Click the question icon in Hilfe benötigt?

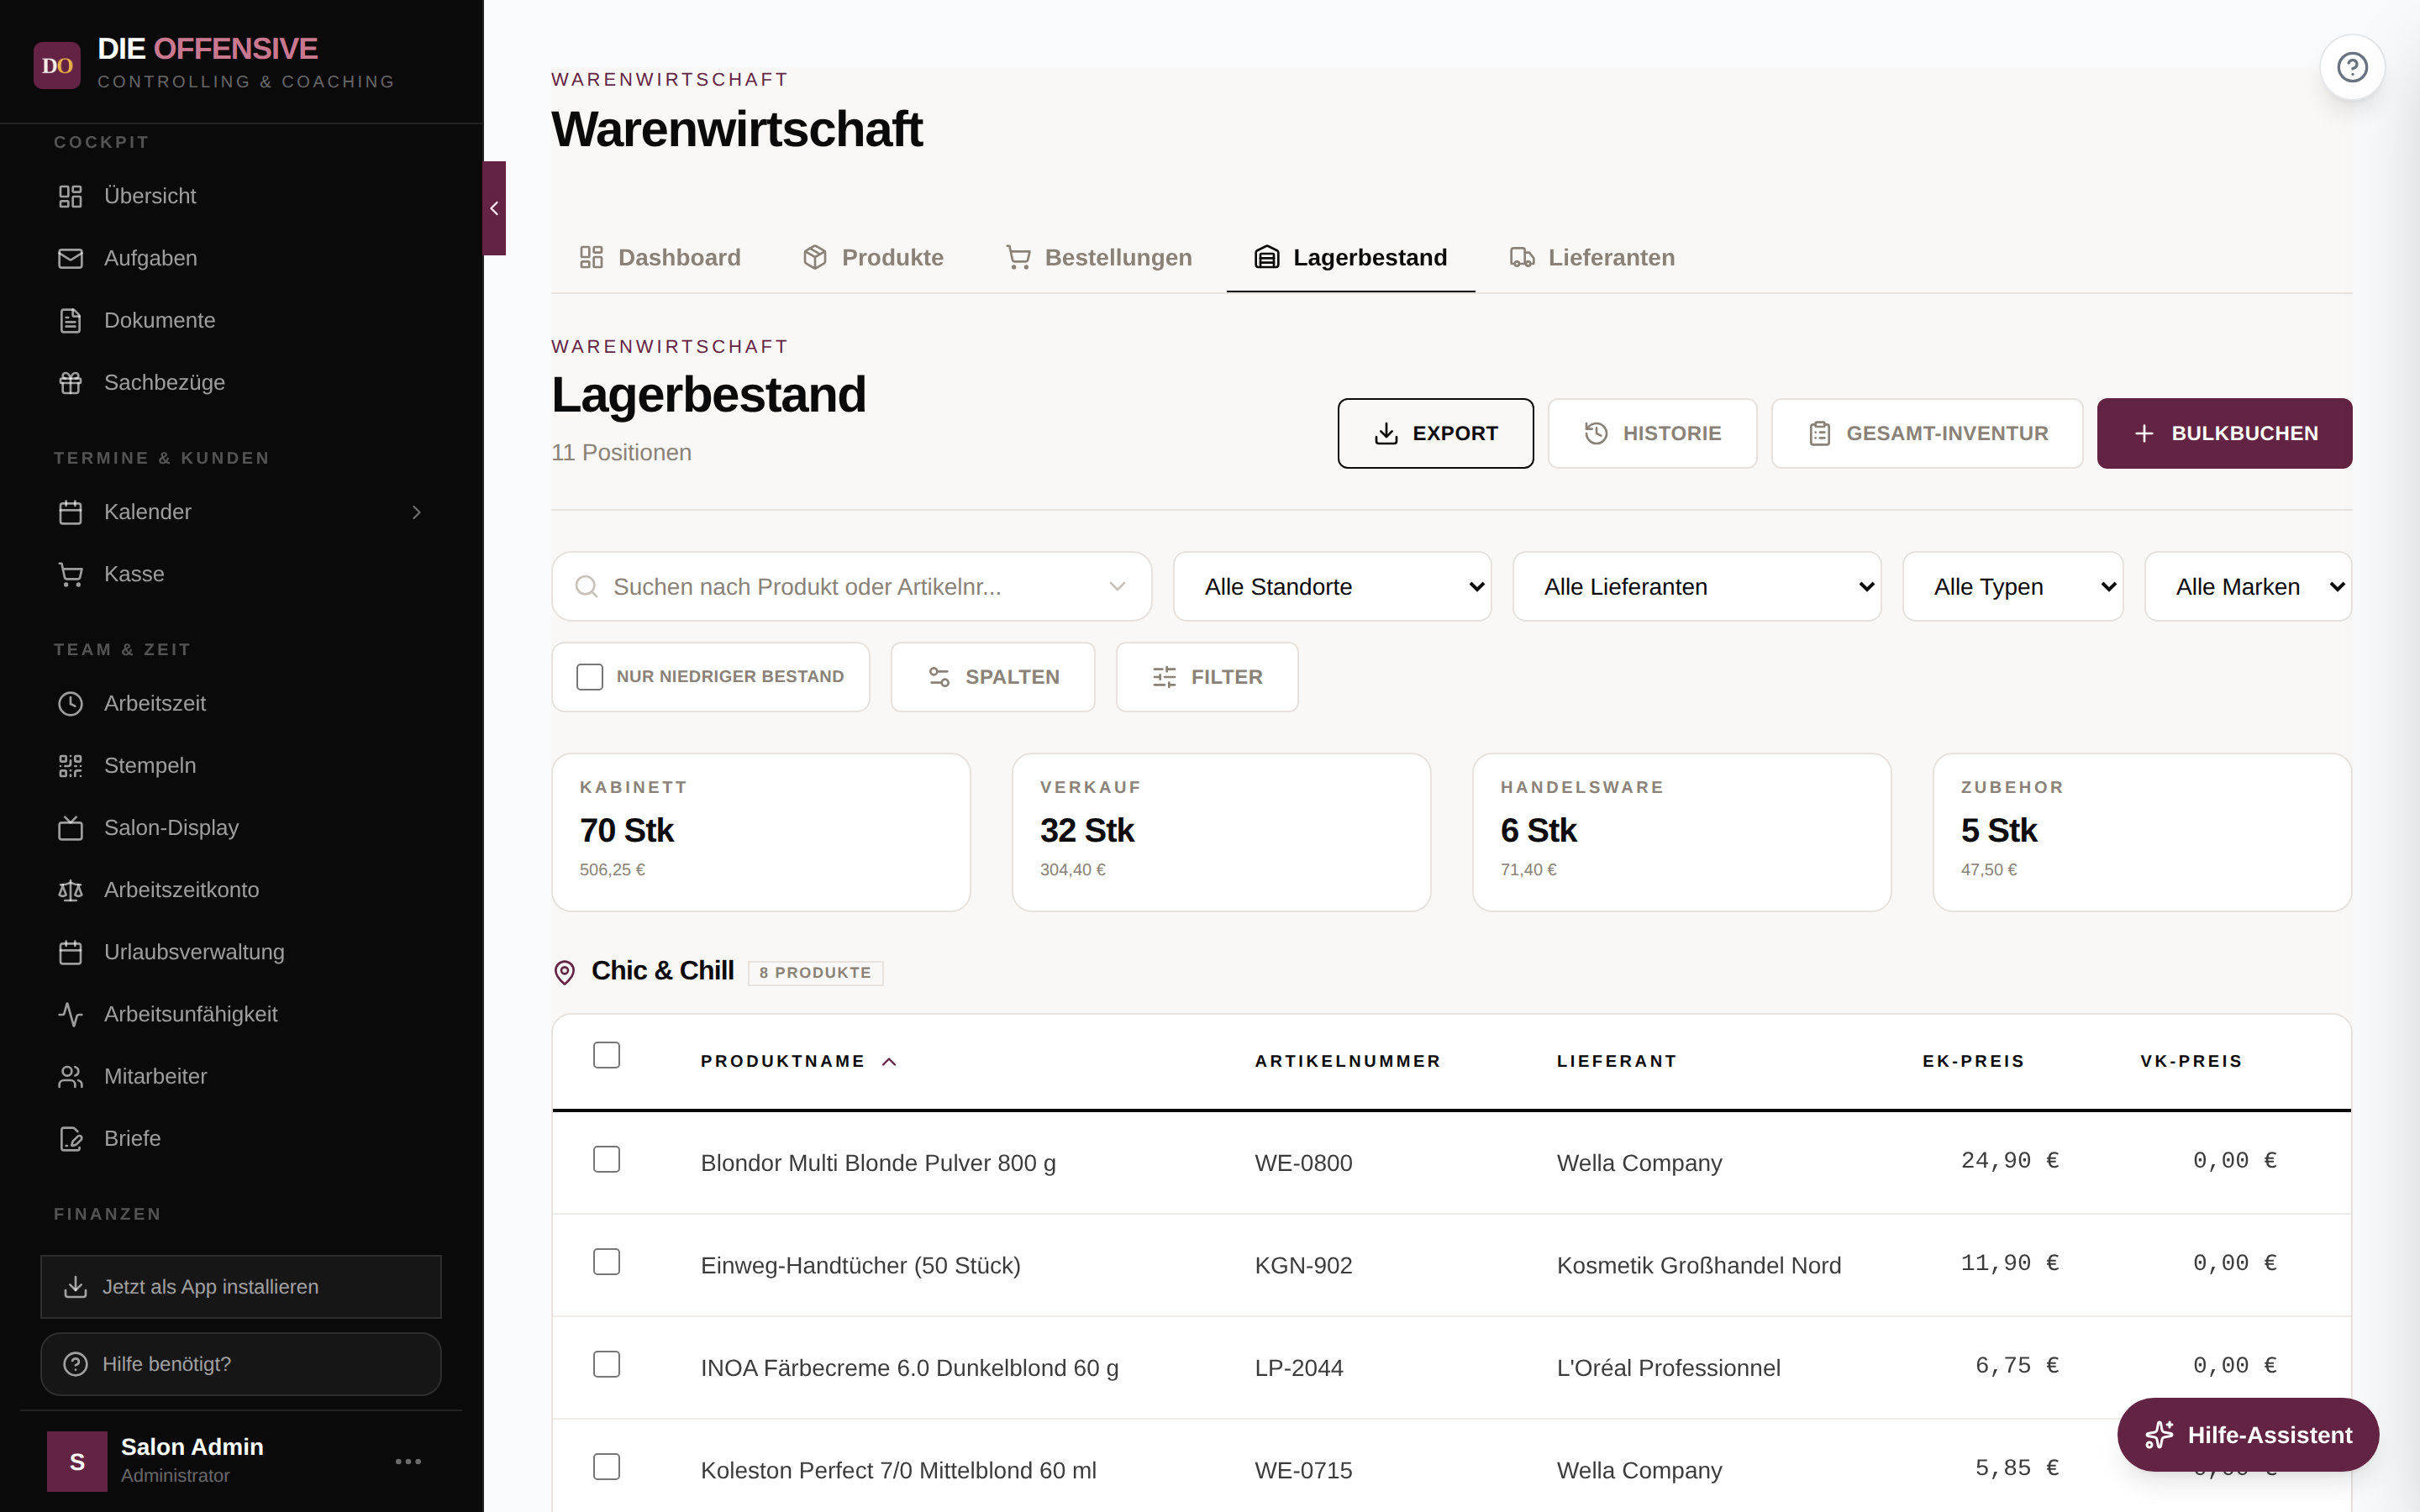pos(75,1364)
